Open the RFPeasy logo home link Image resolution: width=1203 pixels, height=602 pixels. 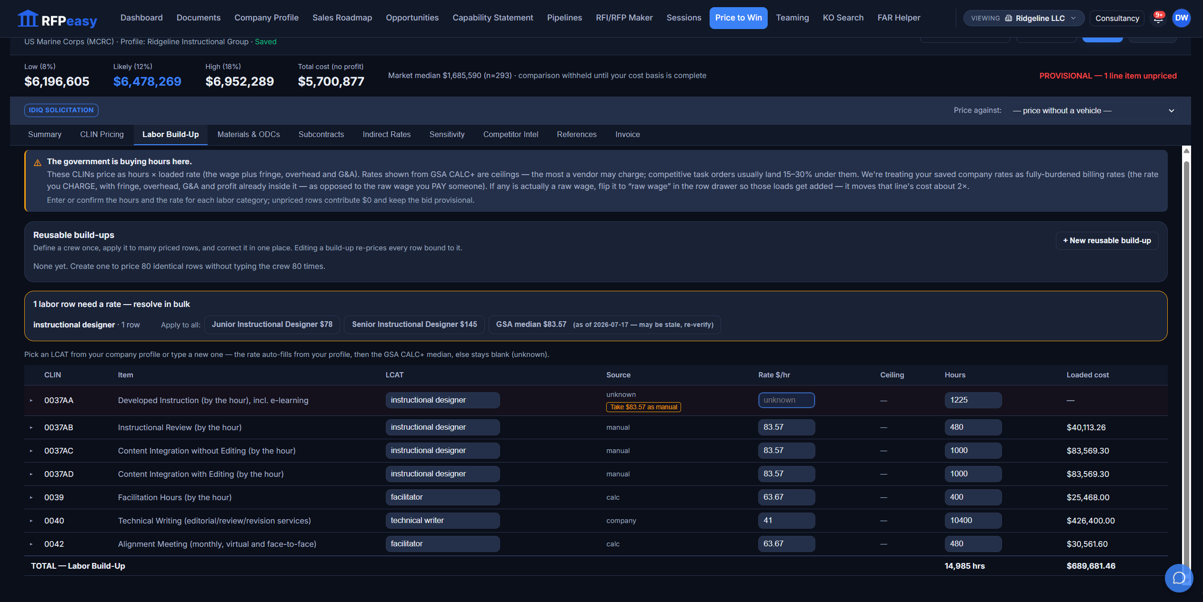click(x=57, y=19)
